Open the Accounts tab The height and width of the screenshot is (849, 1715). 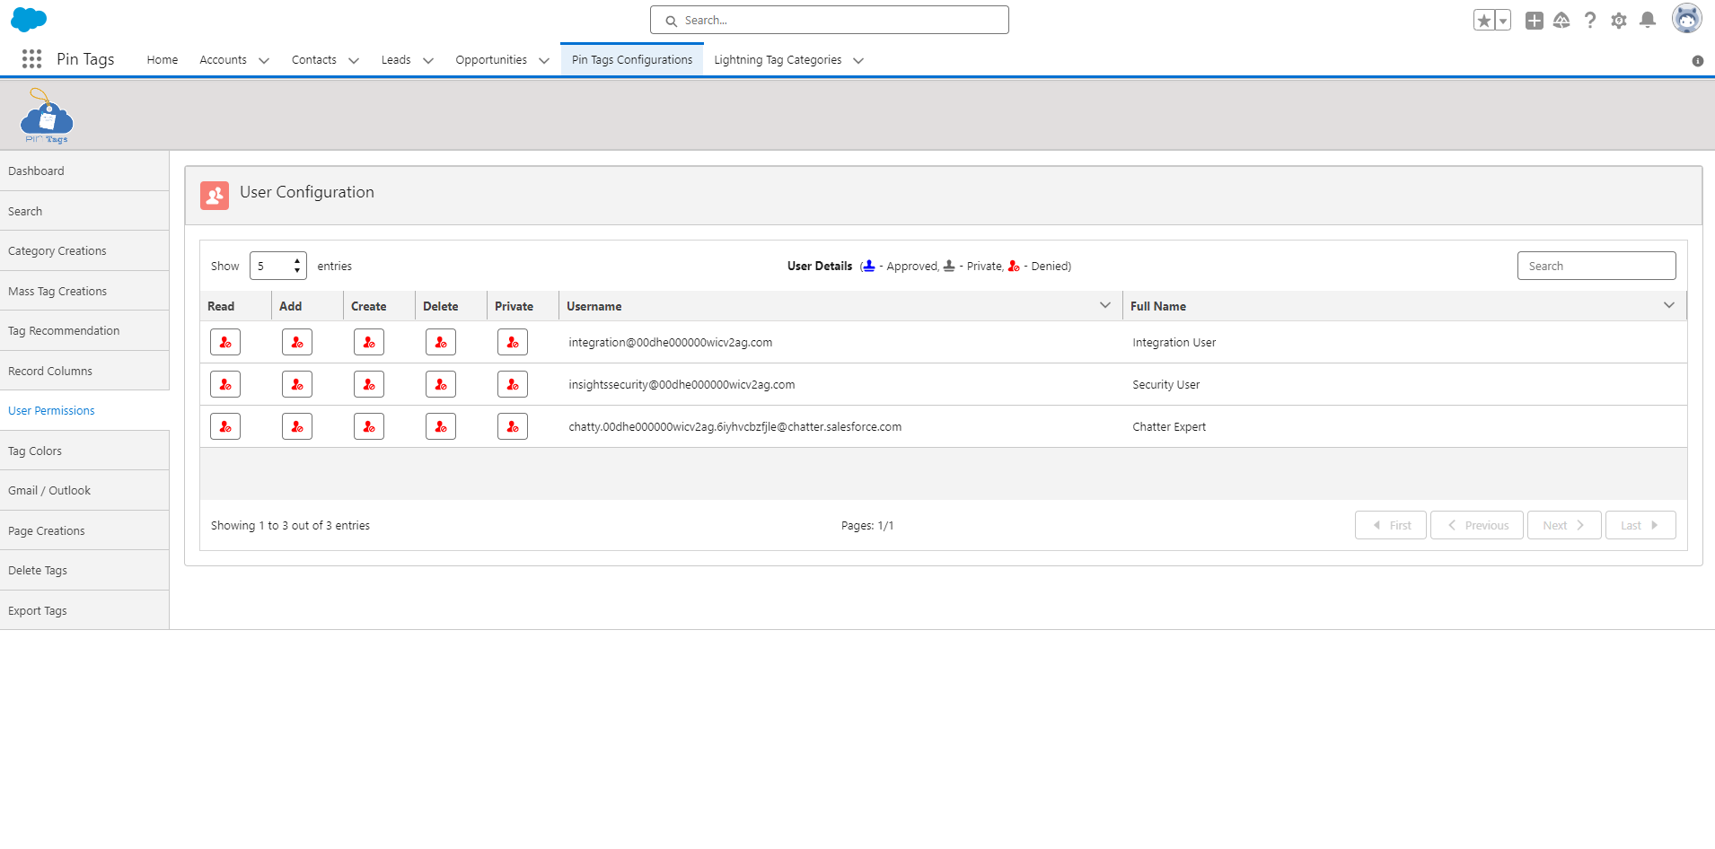coord(223,60)
